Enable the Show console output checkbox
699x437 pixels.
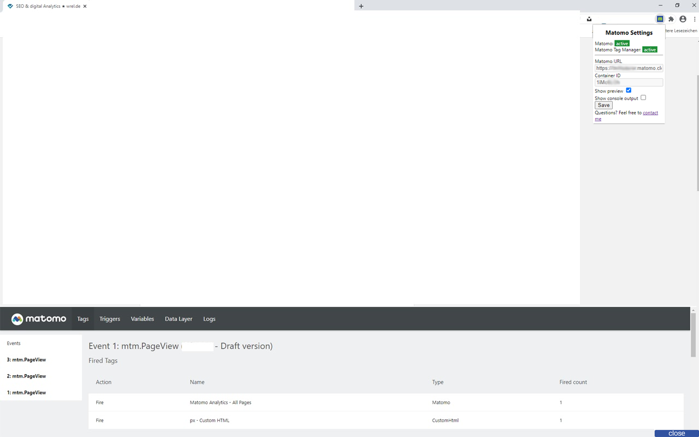point(643,98)
